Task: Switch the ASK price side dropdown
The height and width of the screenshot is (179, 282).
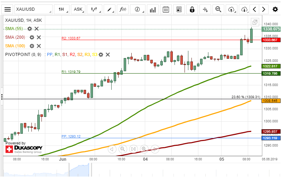Action: click(x=78, y=9)
